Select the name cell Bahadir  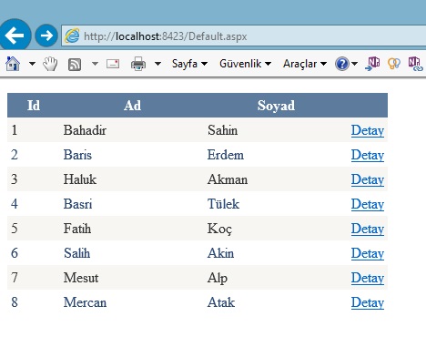85,130
